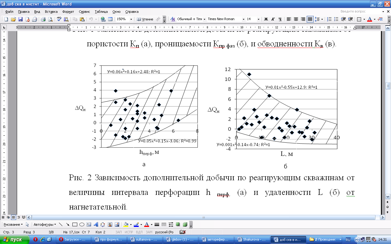Select the Arrow drawing tool

68,224
